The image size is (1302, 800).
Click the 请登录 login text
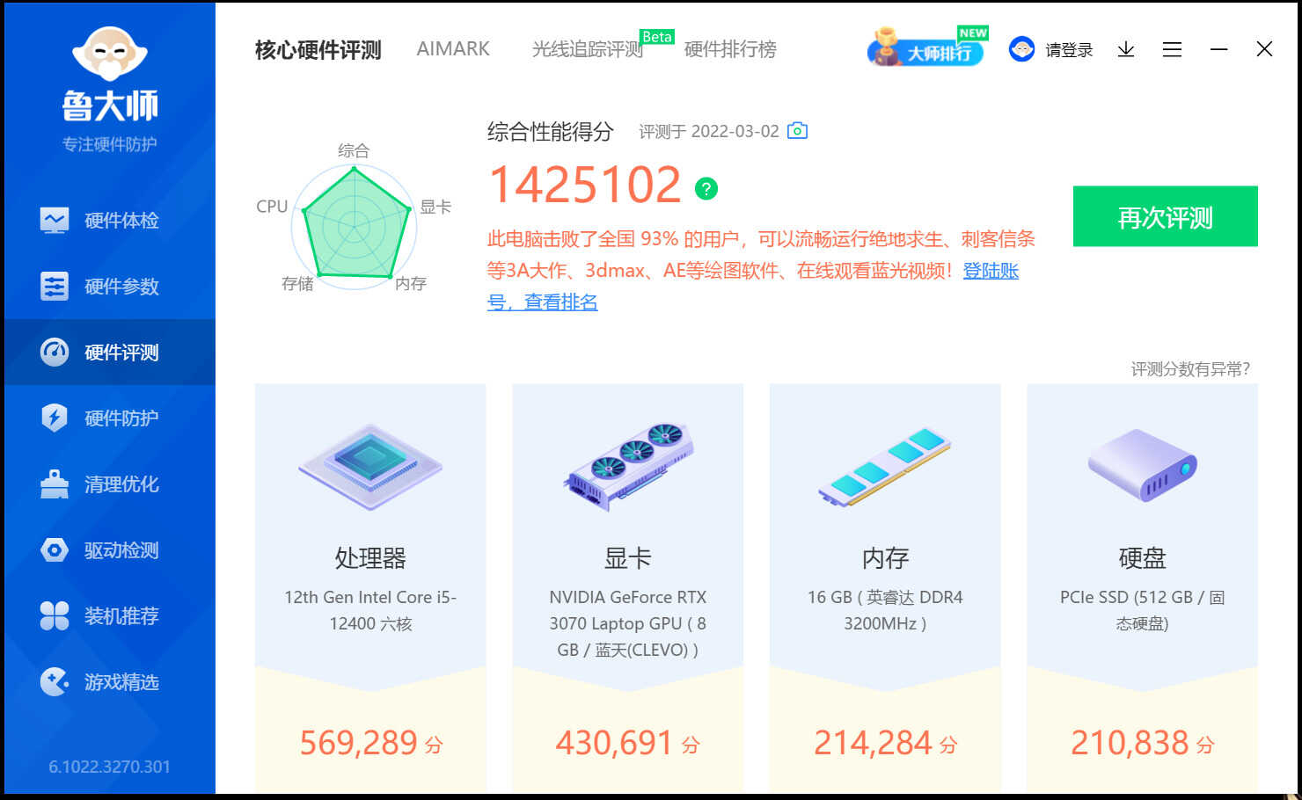[1069, 50]
